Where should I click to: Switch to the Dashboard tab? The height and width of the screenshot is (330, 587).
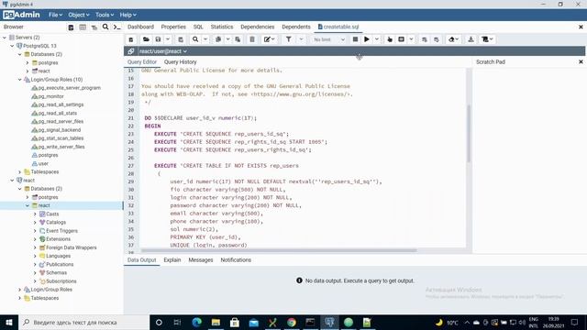click(140, 27)
